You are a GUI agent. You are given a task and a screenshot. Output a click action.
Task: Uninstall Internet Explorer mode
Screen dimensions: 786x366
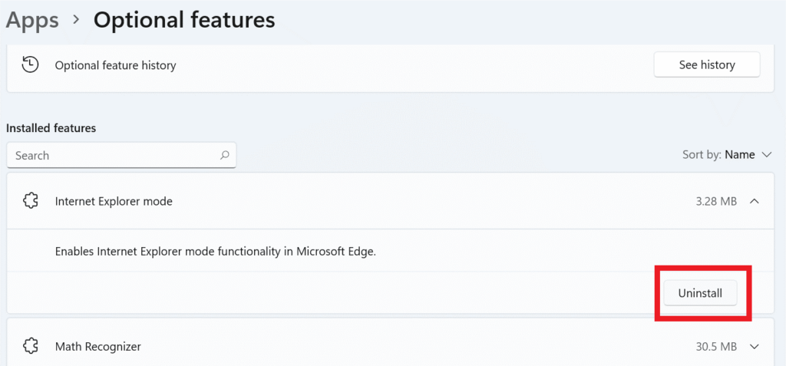point(700,293)
